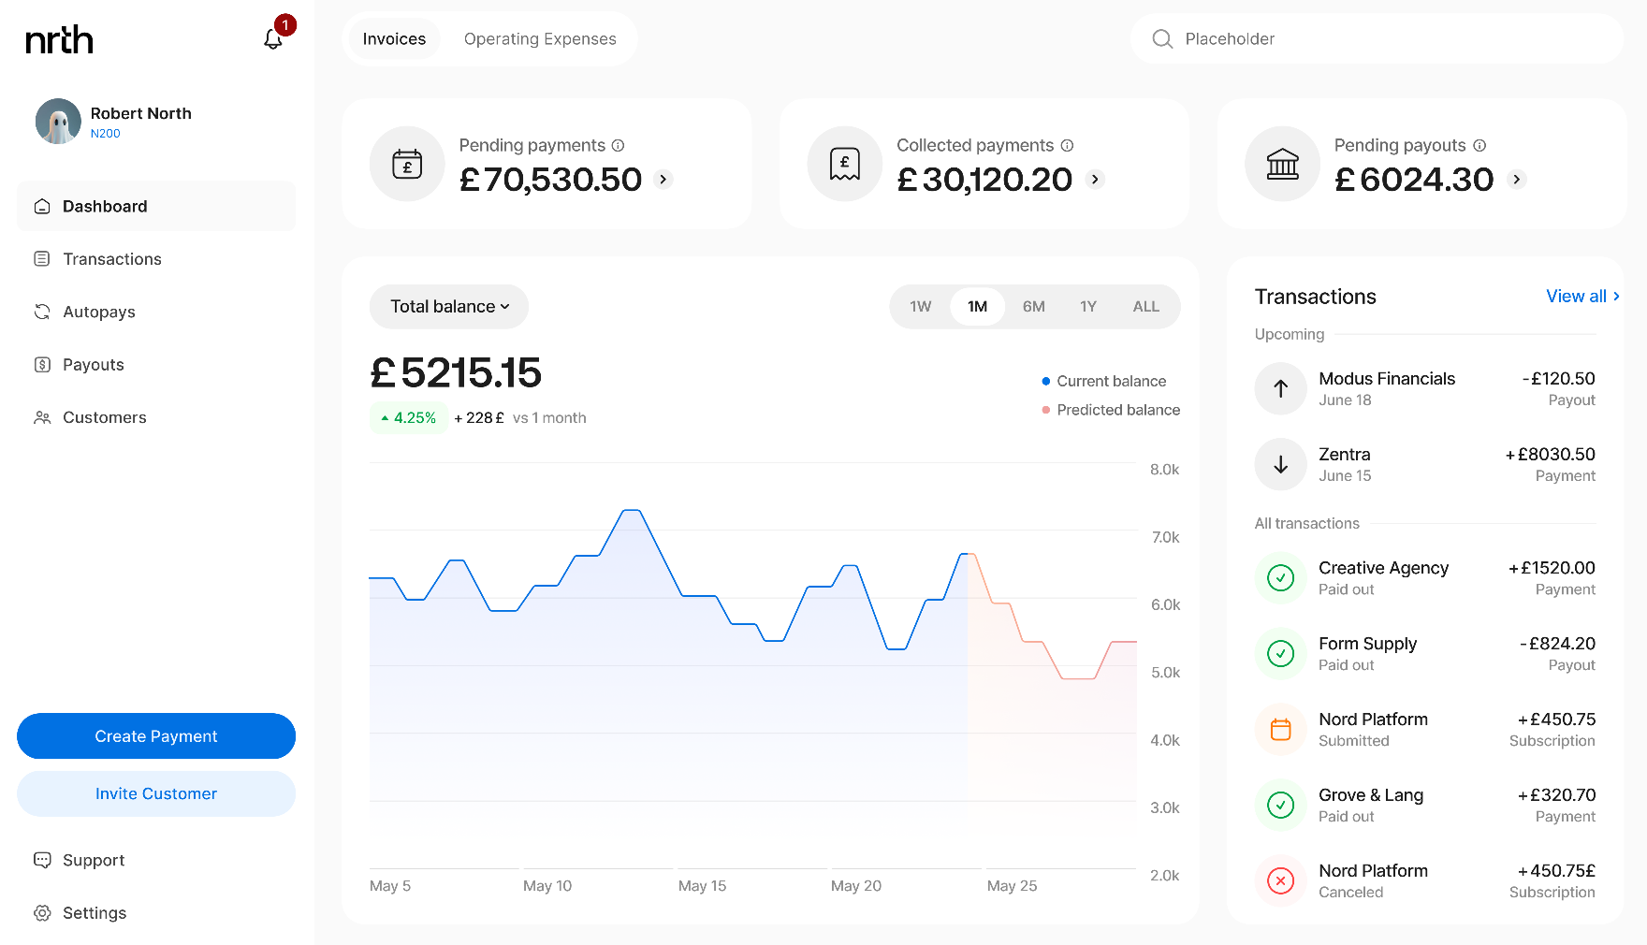
Task: Open Autopays in the sidebar
Action: click(156, 312)
